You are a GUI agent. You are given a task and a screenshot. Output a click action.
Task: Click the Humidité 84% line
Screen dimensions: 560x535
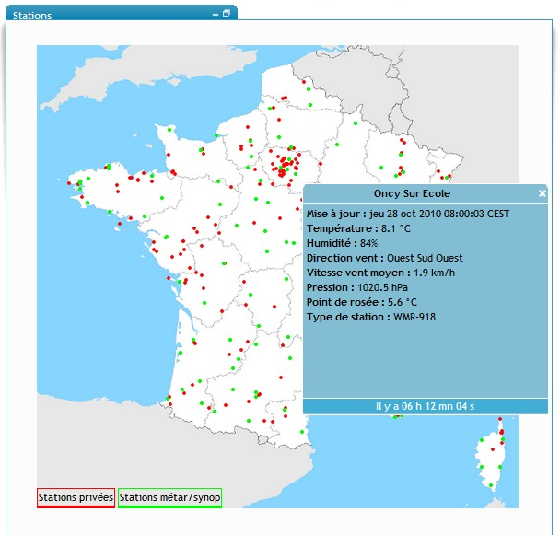pyautogui.click(x=342, y=243)
